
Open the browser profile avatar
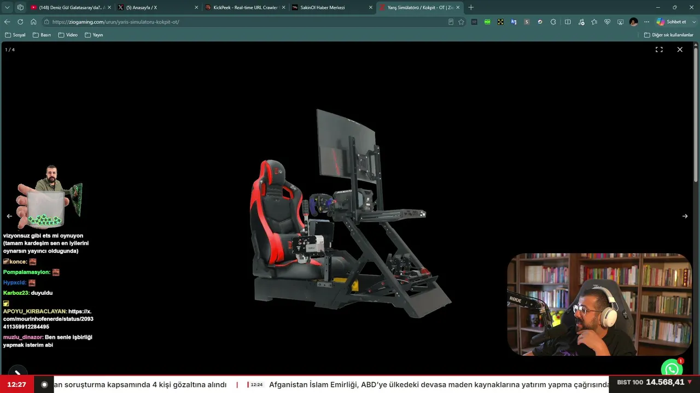click(x=633, y=22)
